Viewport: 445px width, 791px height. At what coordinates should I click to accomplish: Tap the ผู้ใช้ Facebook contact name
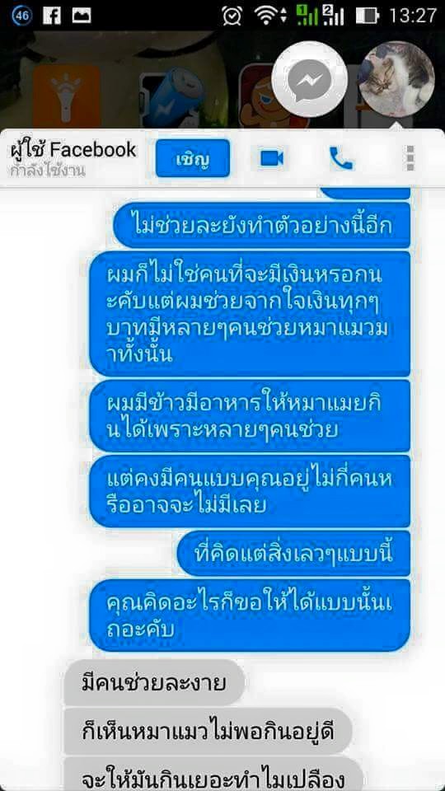pyautogui.click(x=73, y=150)
